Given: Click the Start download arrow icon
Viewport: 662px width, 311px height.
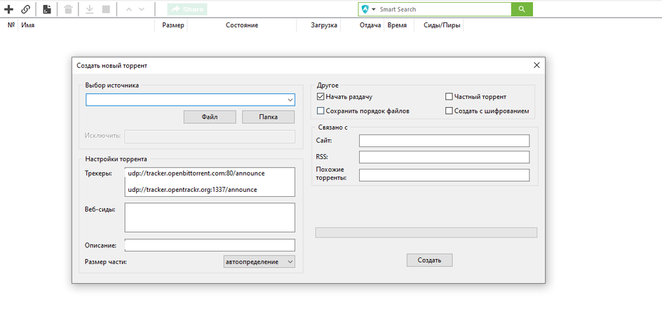Looking at the screenshot, I should pyautogui.click(x=90, y=9).
